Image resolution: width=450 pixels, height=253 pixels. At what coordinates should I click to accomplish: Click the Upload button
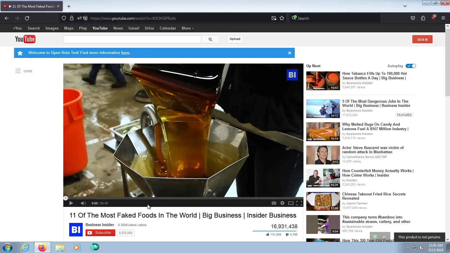click(235, 39)
